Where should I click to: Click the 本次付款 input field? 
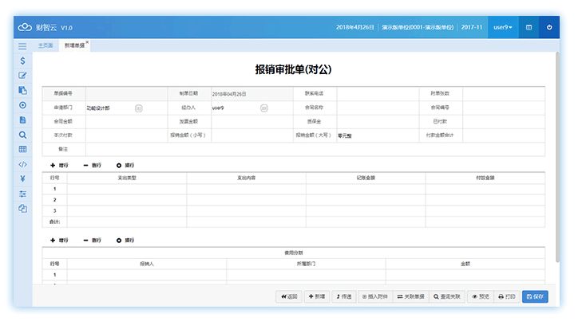tap(126, 135)
